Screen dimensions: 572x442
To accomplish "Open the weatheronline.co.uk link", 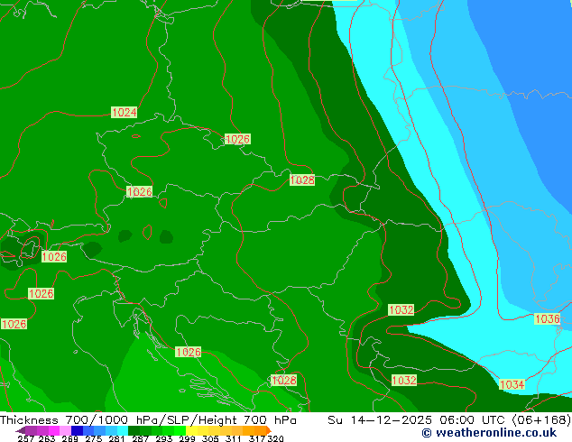I will (489, 433).
